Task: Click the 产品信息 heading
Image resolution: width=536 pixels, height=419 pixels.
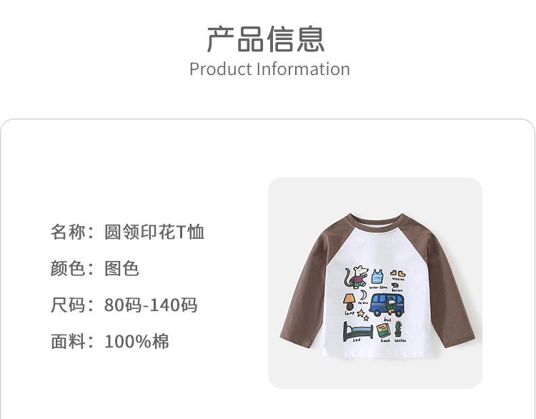Action: (x=266, y=39)
